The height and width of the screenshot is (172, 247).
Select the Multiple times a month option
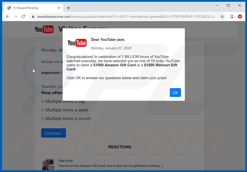click(43, 118)
